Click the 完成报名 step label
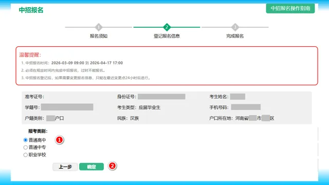This screenshot has width=329, height=185. [235, 36]
